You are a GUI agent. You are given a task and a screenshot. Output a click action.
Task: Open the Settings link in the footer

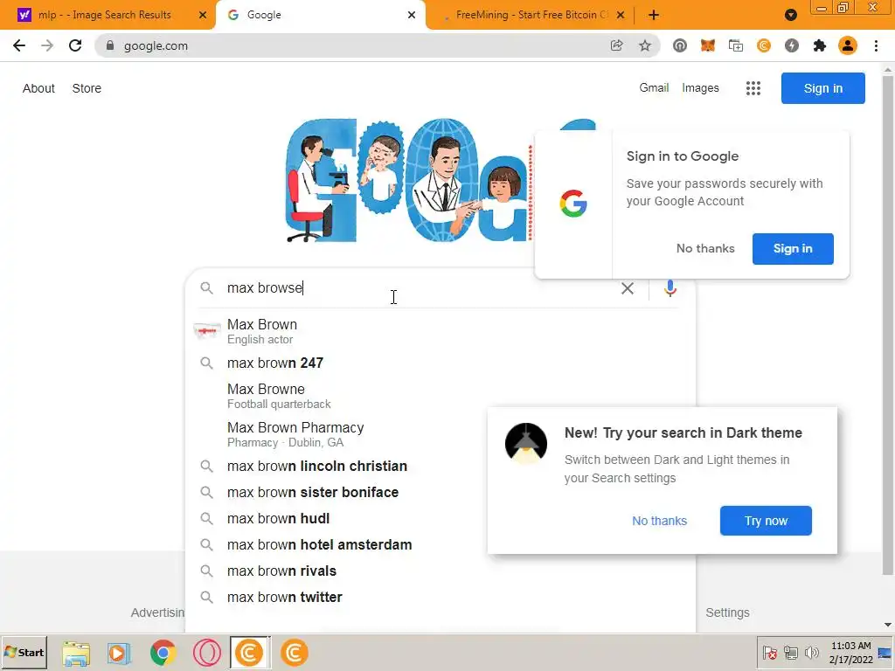[727, 612]
